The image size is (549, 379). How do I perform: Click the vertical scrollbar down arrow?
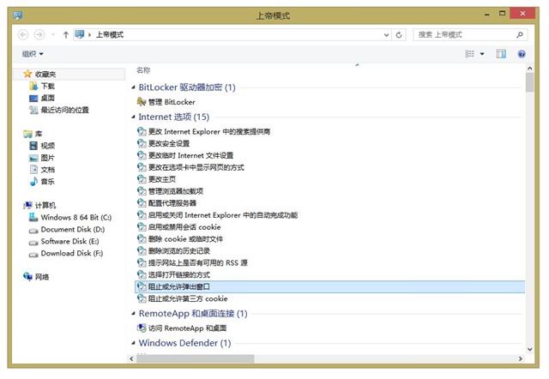pos(529,349)
